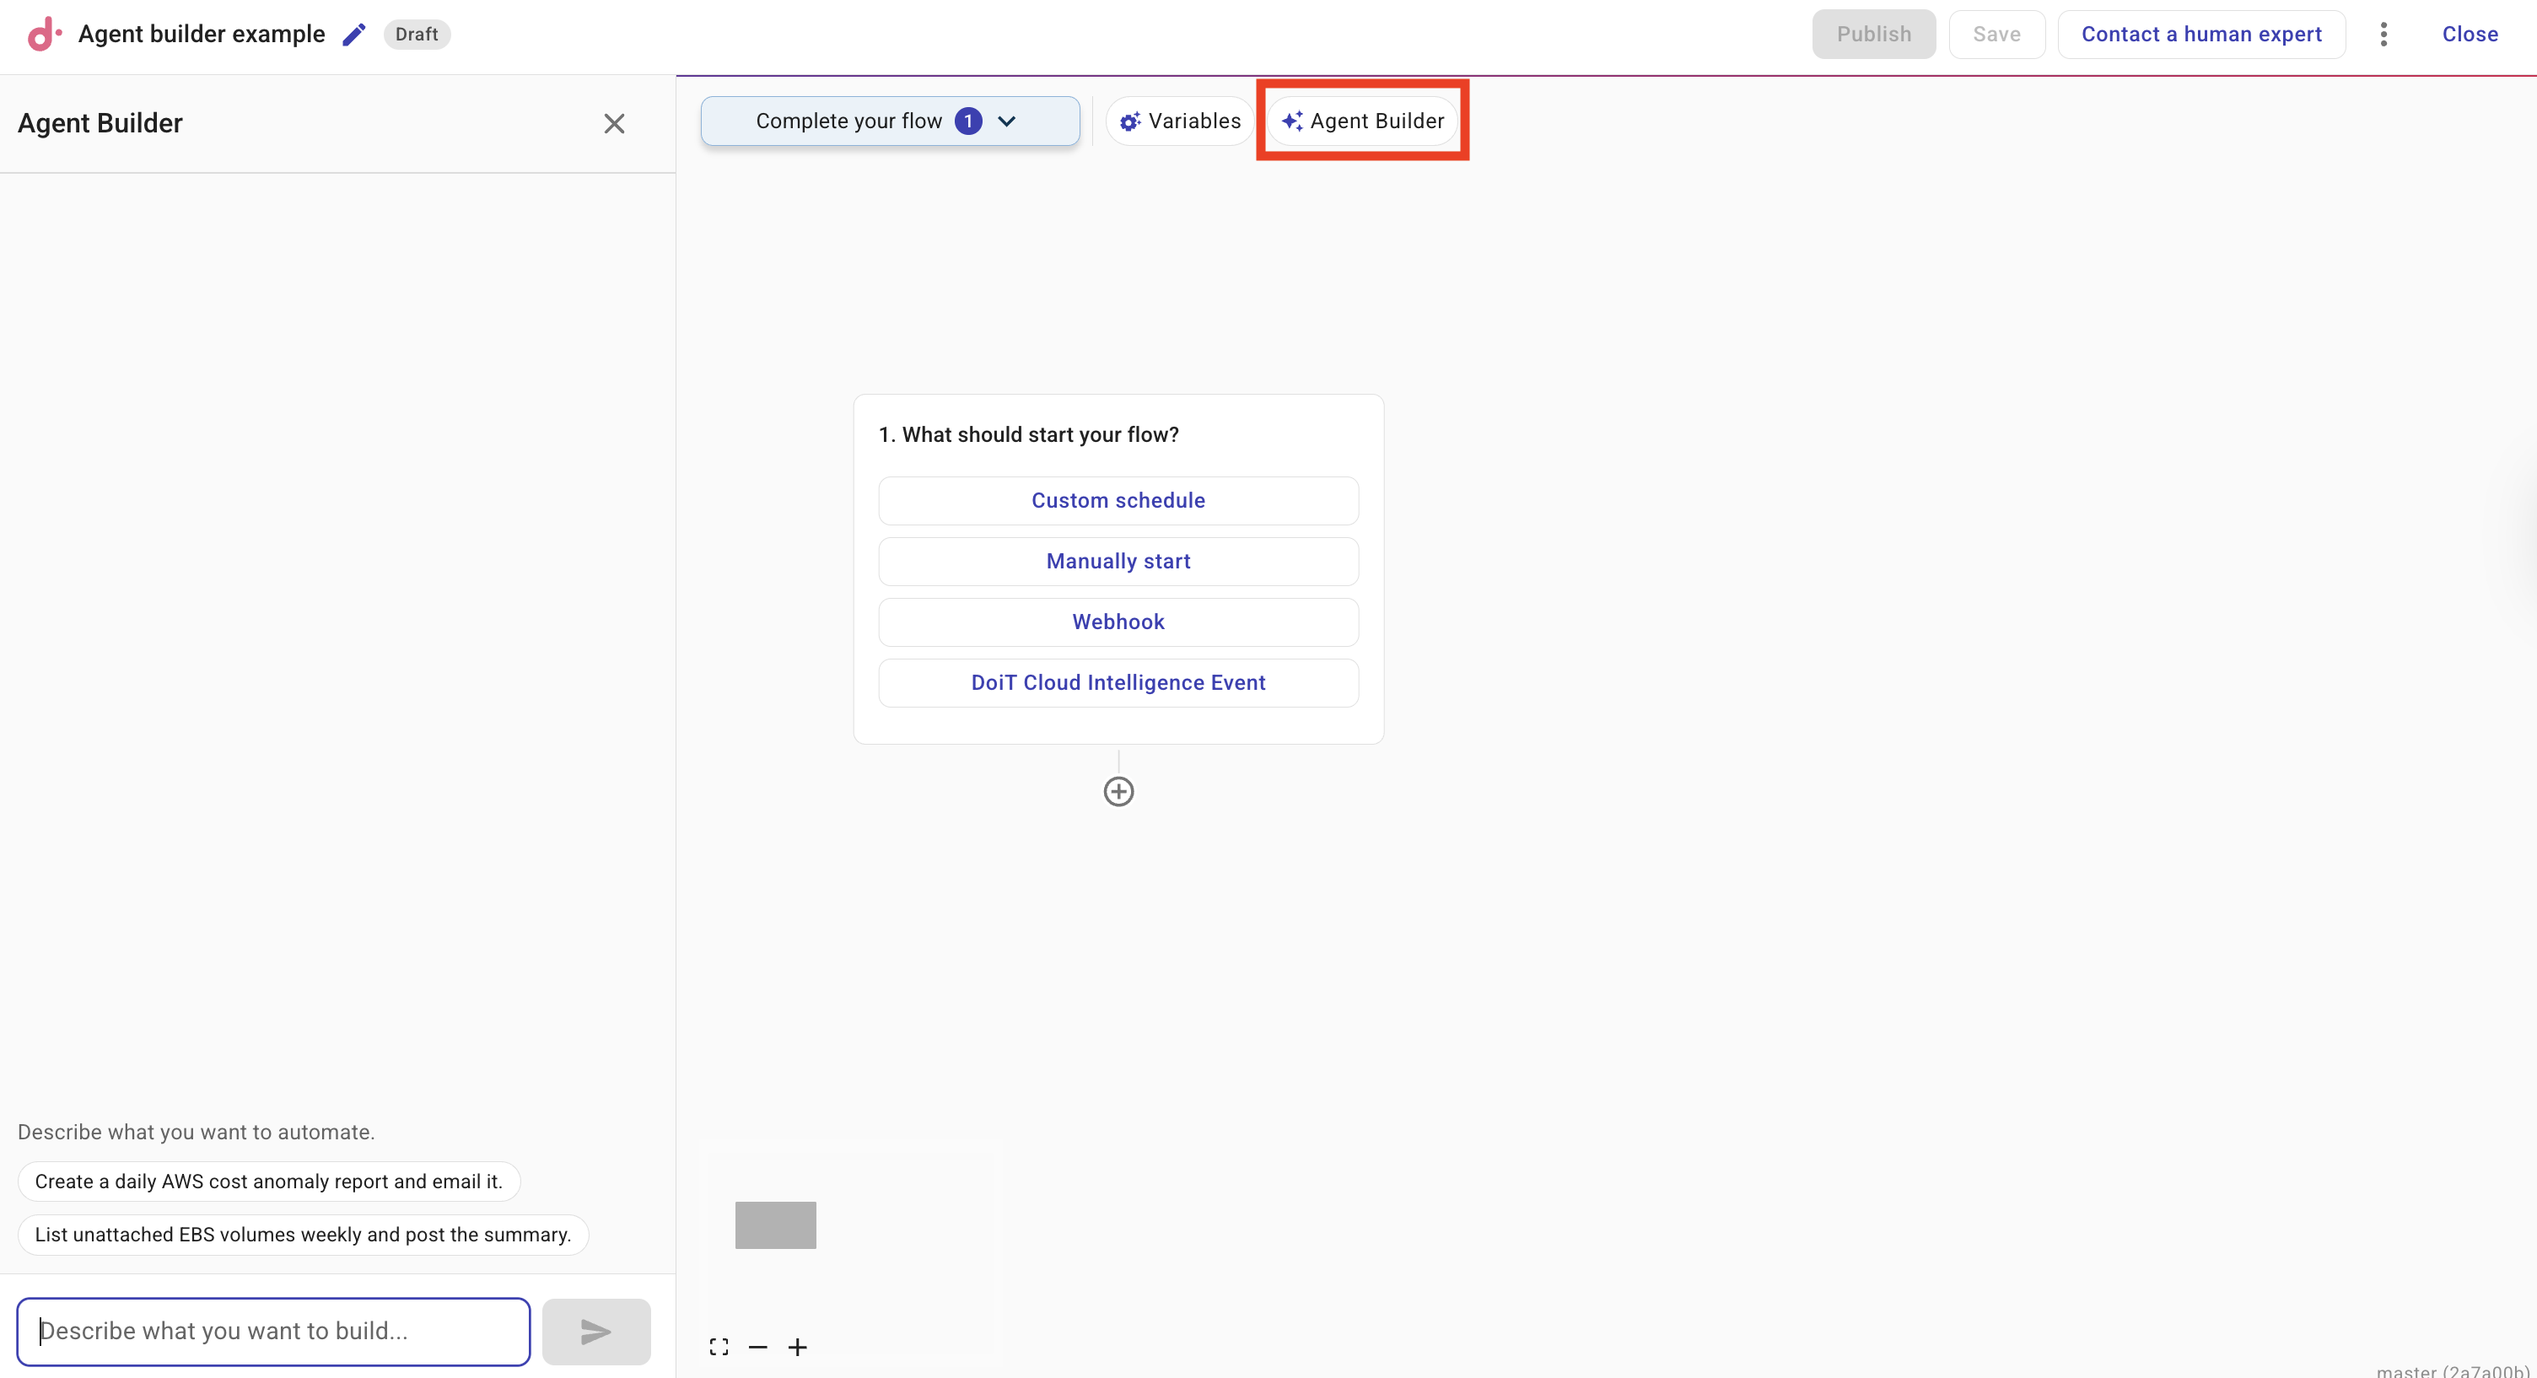Open the Variables panel via gear icon
Viewport: 2537px width, 1378px height.
[x=1128, y=120]
